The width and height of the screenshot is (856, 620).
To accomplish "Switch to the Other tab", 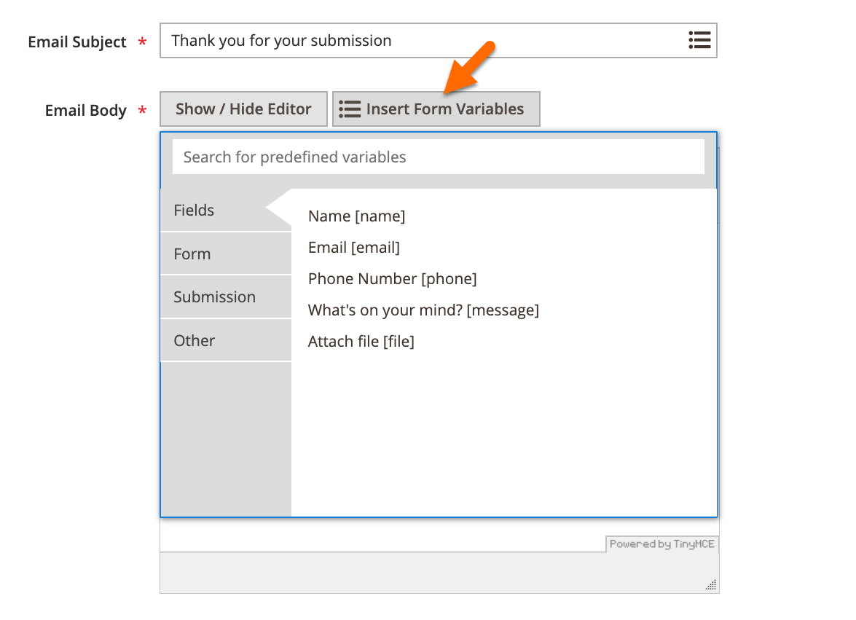I will click(x=226, y=340).
